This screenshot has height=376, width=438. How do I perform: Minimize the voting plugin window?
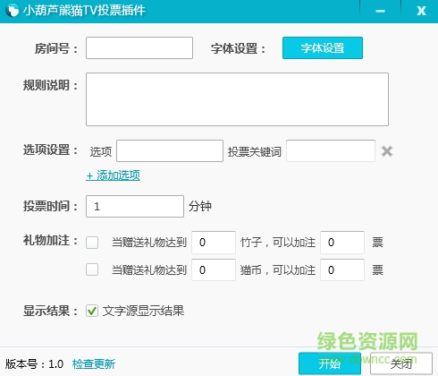click(x=380, y=11)
